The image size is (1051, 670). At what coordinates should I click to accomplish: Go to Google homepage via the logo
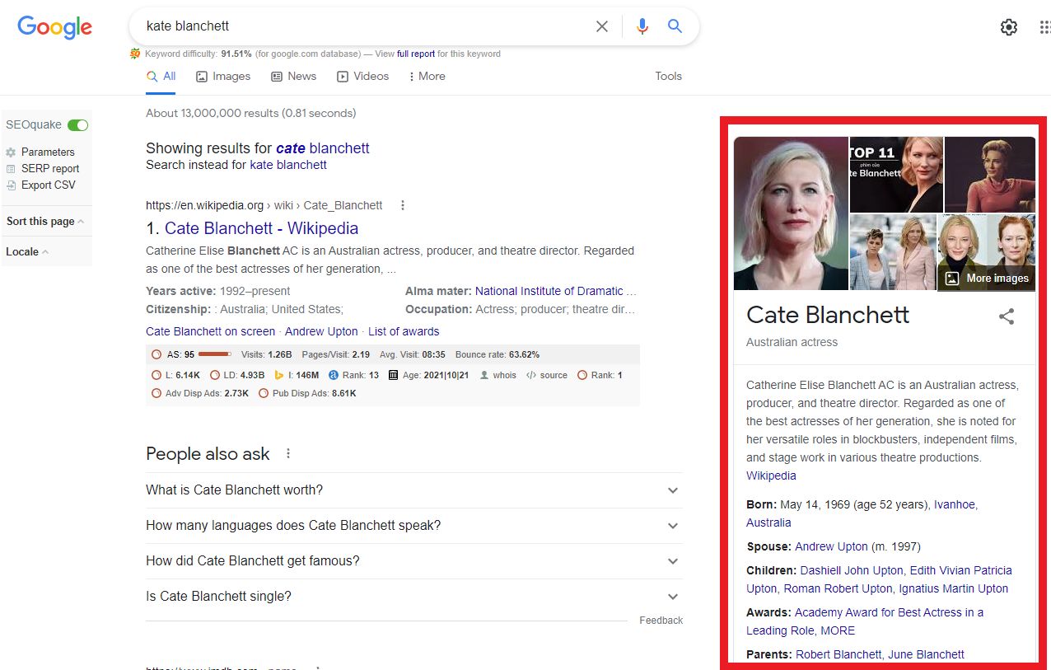(54, 27)
